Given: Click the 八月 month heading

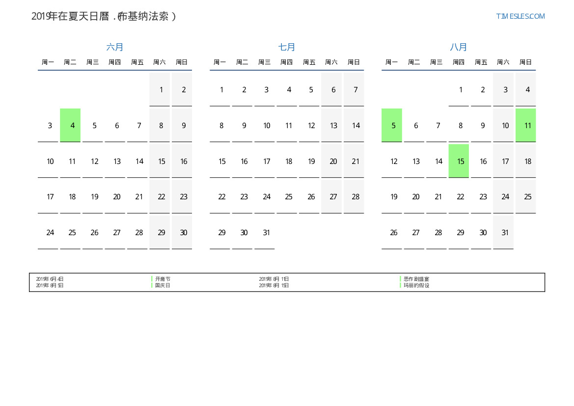Looking at the screenshot, I should 459,47.
